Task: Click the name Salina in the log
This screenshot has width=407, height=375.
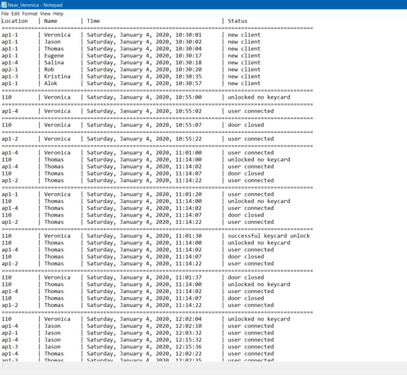Action: tap(54, 63)
